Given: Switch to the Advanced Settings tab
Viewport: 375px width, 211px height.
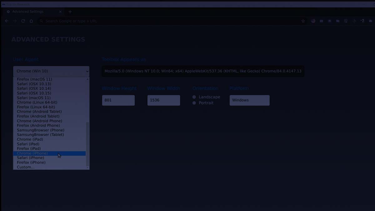Looking at the screenshot, I should point(34,12).
